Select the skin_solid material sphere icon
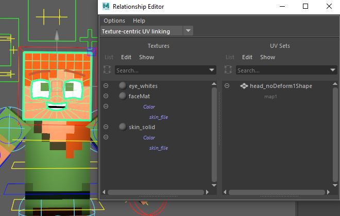The width and height of the screenshot is (340, 216). [x=123, y=127]
